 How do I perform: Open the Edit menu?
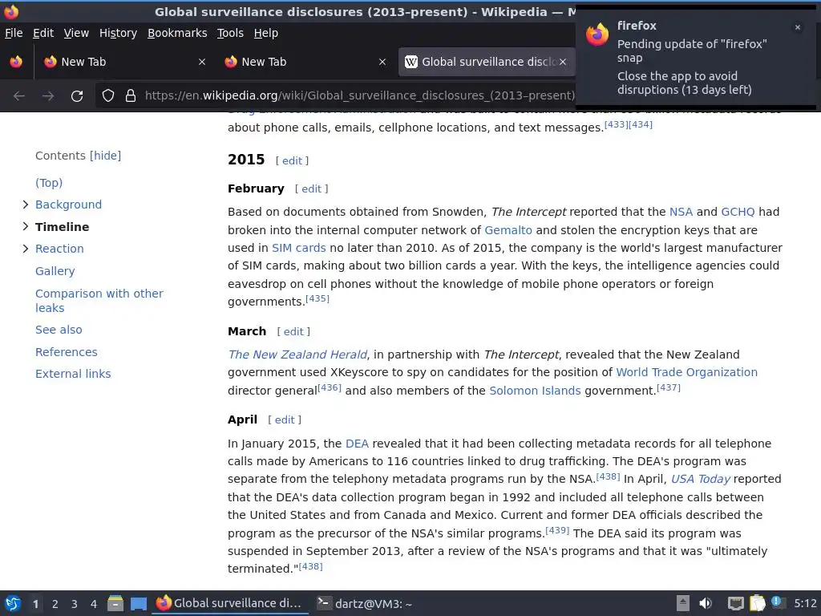pyautogui.click(x=43, y=33)
